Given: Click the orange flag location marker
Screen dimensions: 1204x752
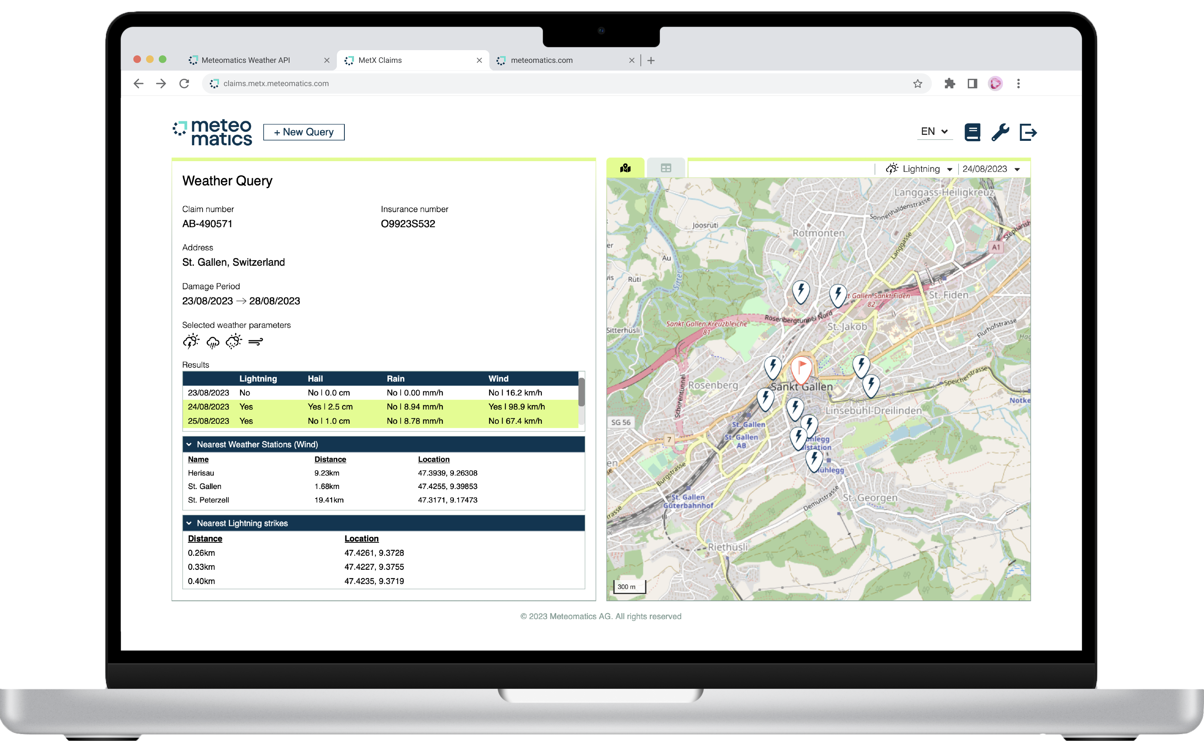Looking at the screenshot, I should point(801,368).
